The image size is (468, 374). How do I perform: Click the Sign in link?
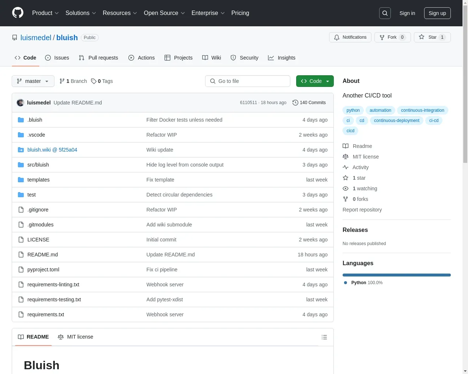pos(407,13)
